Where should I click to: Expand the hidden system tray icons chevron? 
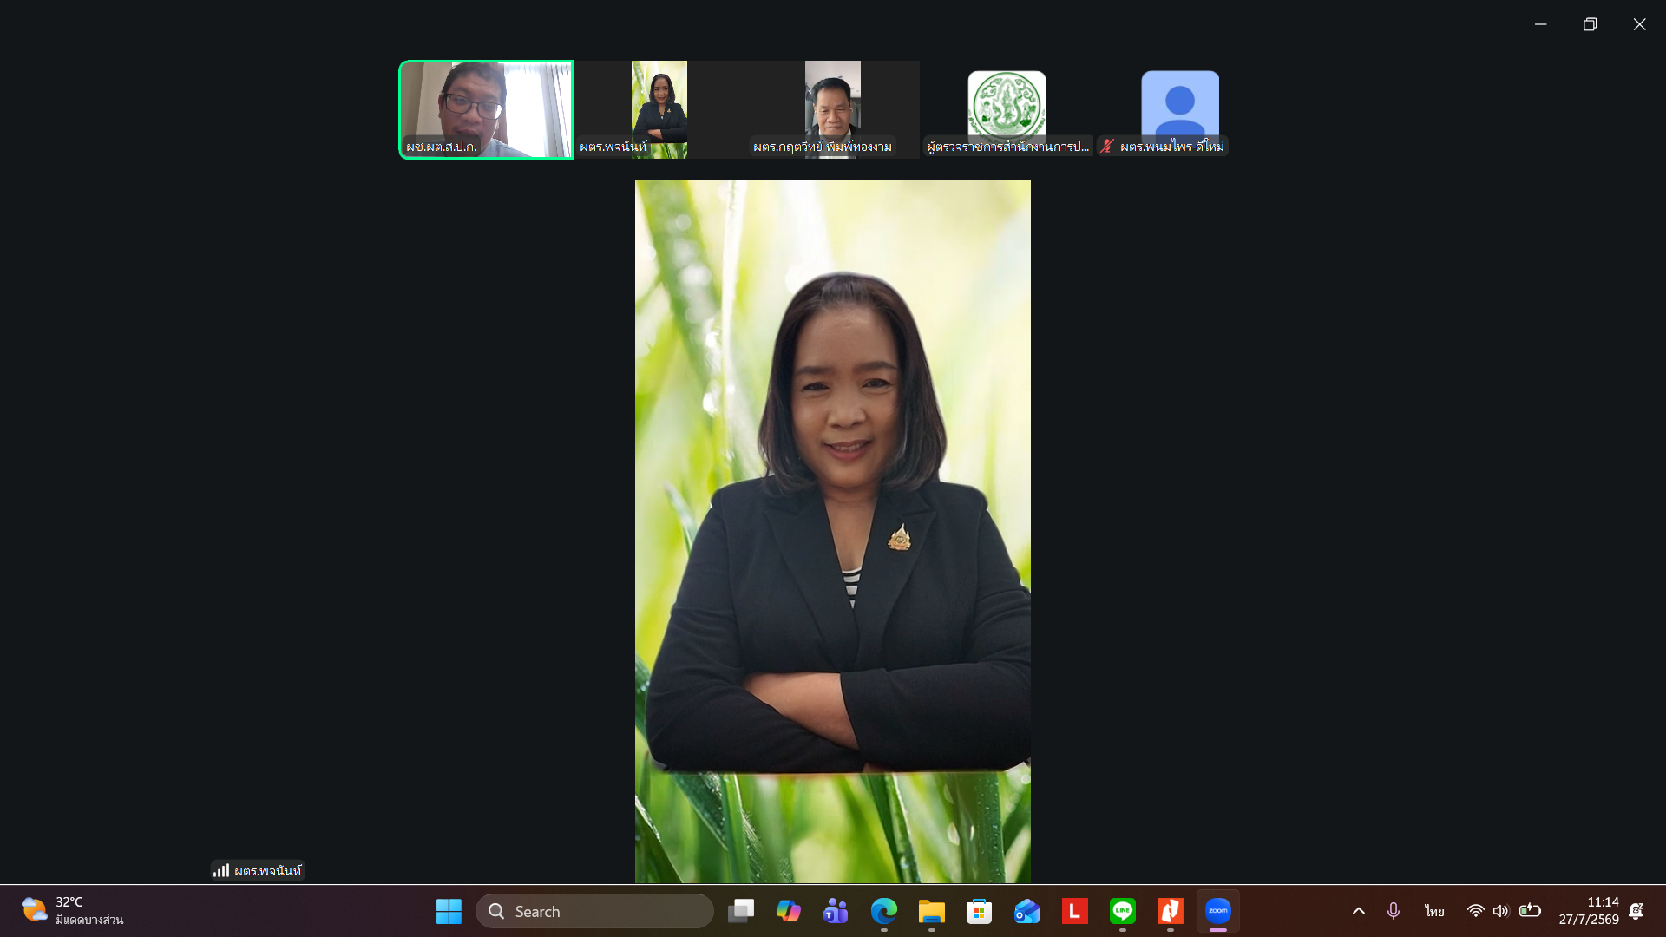(1358, 911)
